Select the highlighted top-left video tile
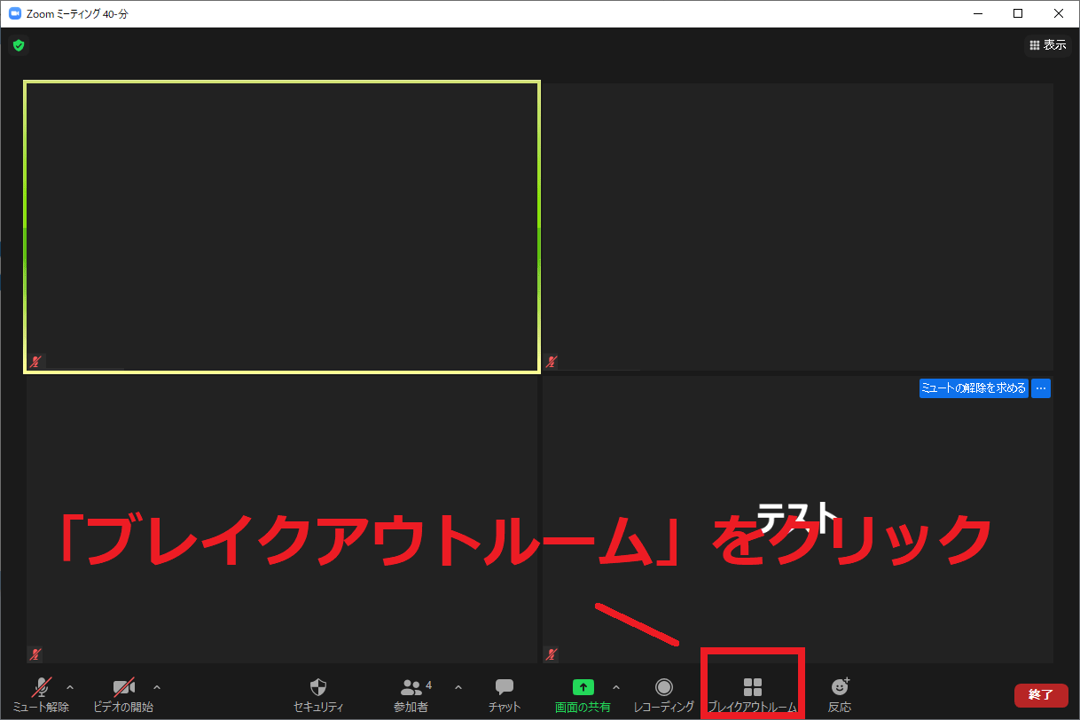Image resolution: width=1080 pixels, height=720 pixels. pos(281,226)
